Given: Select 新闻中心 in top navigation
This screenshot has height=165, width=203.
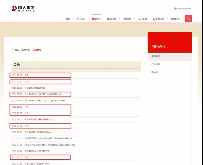Looking at the screenshot, I should [96, 19].
